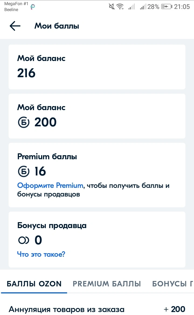Switch to the БАЛЛЫ OZON tab
194x315 pixels.
click(x=34, y=284)
